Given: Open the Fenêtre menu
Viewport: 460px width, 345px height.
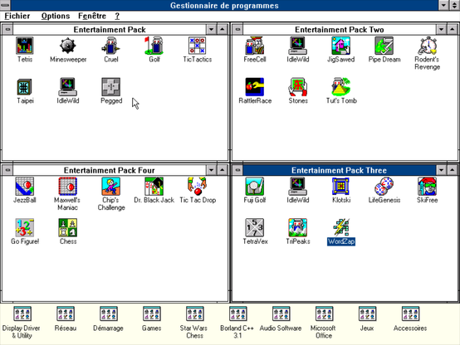Looking at the screenshot, I should point(92,16).
